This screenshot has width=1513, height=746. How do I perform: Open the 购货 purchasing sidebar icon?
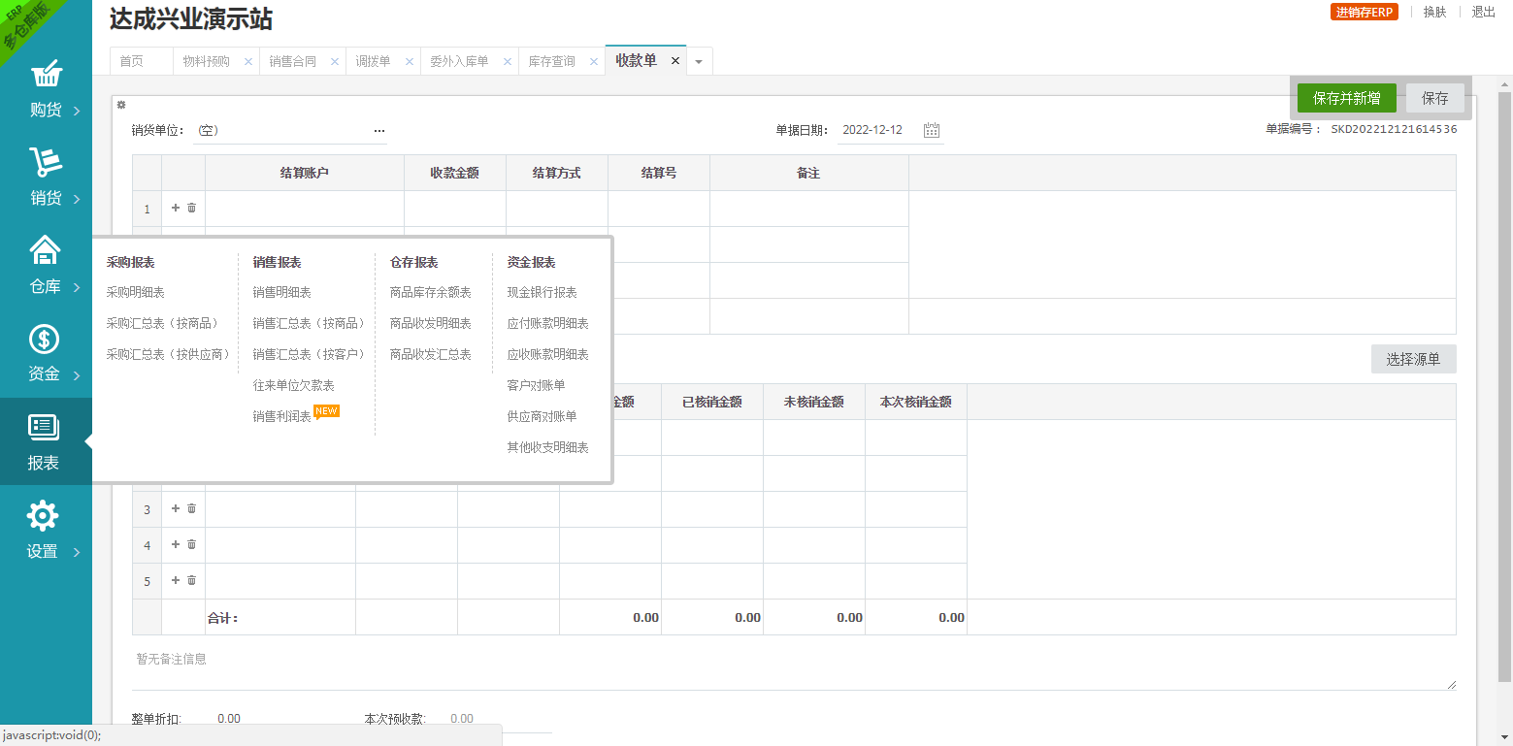click(46, 76)
